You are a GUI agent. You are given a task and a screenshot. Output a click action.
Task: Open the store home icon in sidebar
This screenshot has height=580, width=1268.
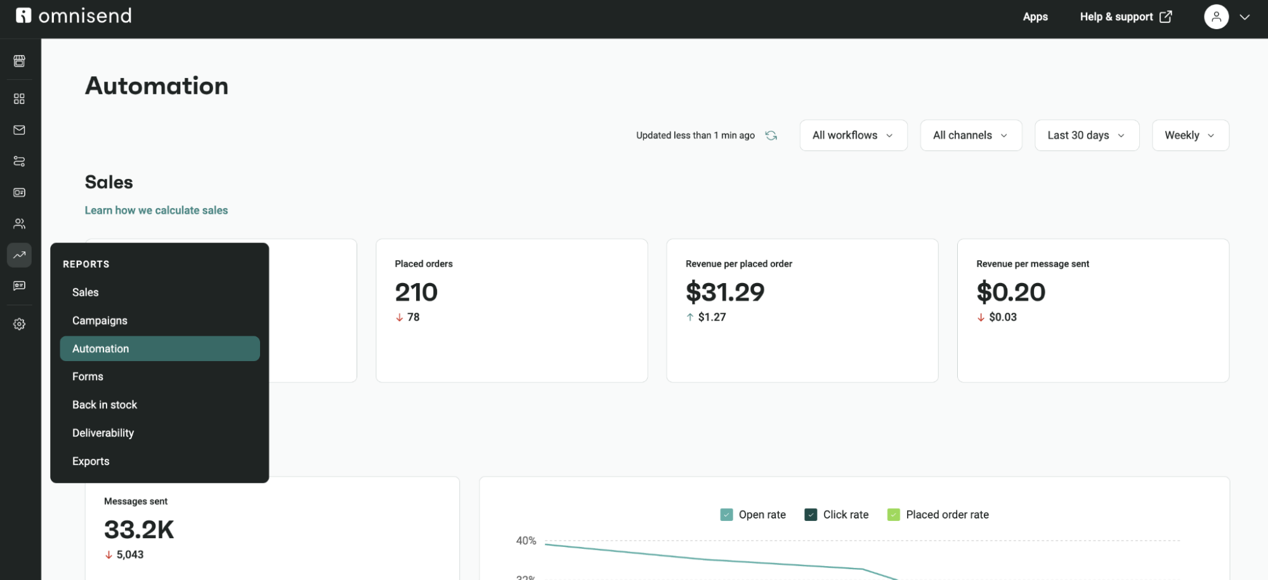click(x=18, y=61)
